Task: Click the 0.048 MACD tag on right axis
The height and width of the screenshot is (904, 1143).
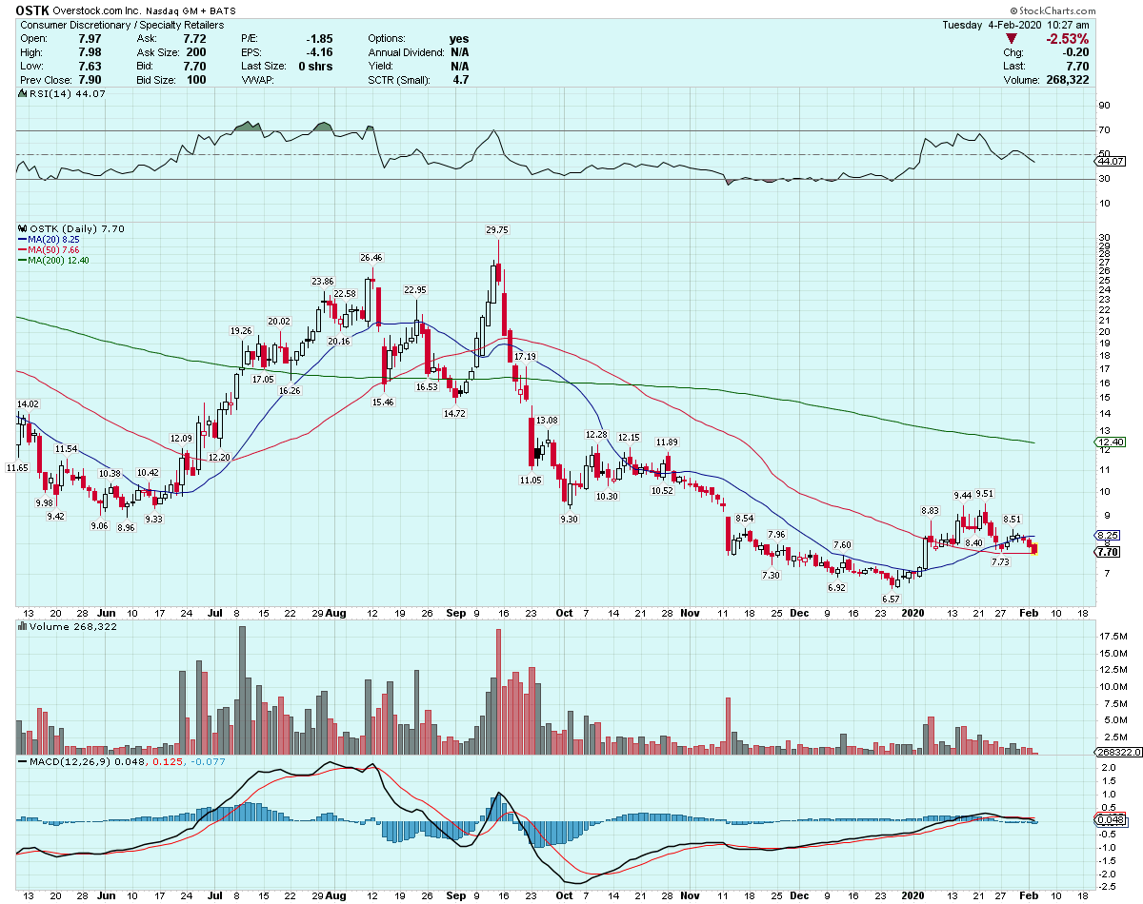Action: coord(1111,820)
